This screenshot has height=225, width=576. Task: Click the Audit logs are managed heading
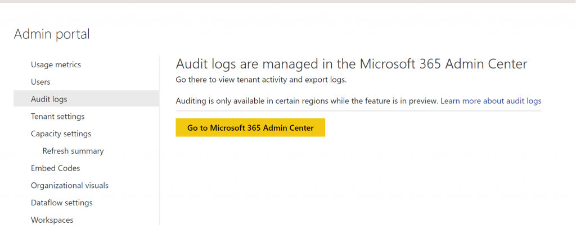point(352,64)
